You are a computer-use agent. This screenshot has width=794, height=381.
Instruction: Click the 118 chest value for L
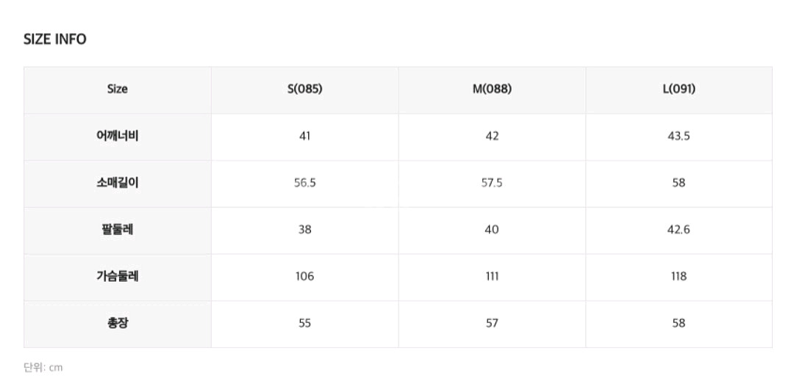(x=679, y=277)
